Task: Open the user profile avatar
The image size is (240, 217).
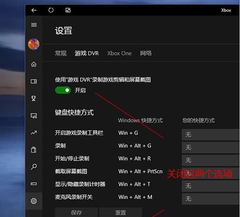Action: (34, 44)
